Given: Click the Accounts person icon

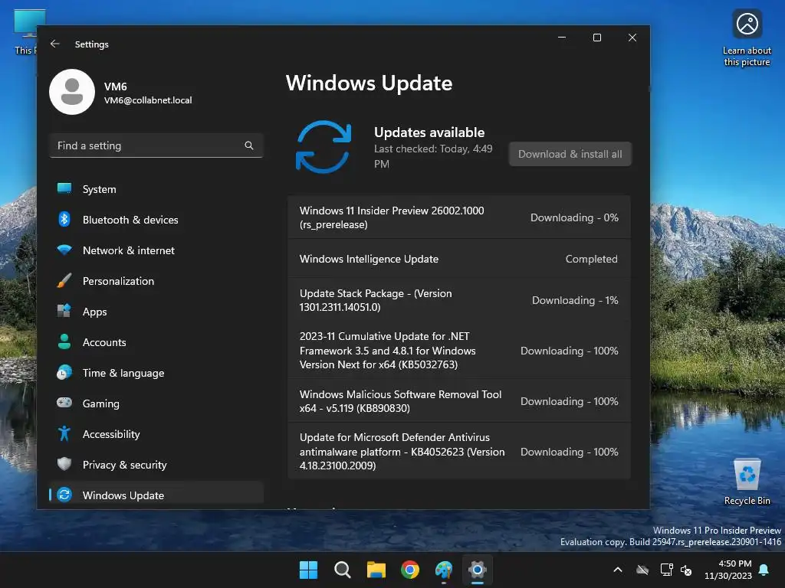Looking at the screenshot, I should (x=64, y=341).
